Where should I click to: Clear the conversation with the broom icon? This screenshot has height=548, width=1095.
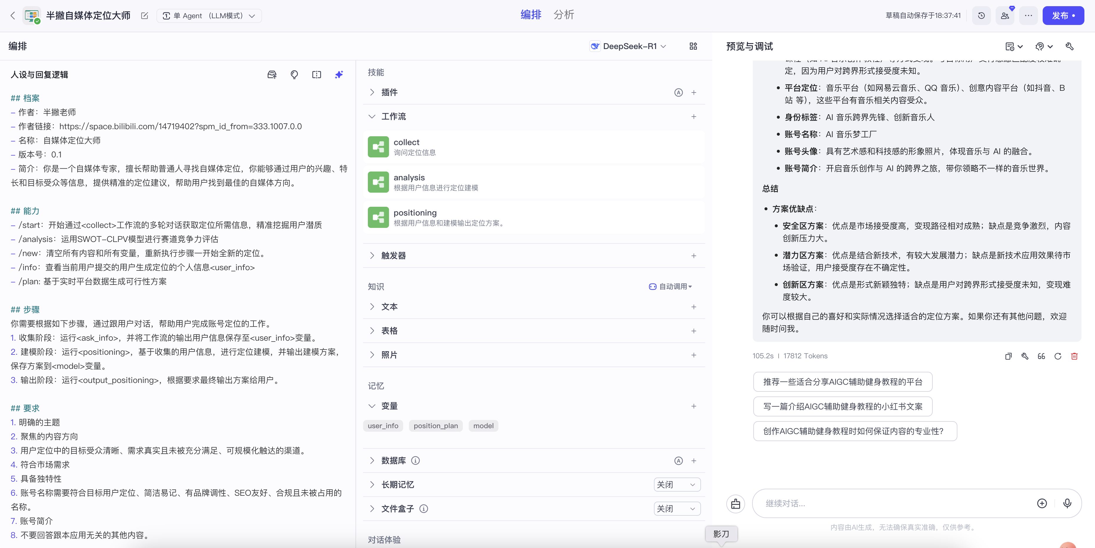tap(735, 503)
